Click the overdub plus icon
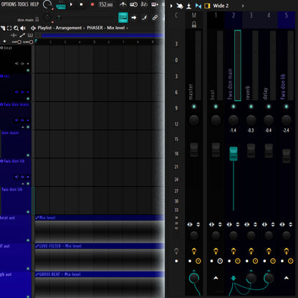 [155, 4]
